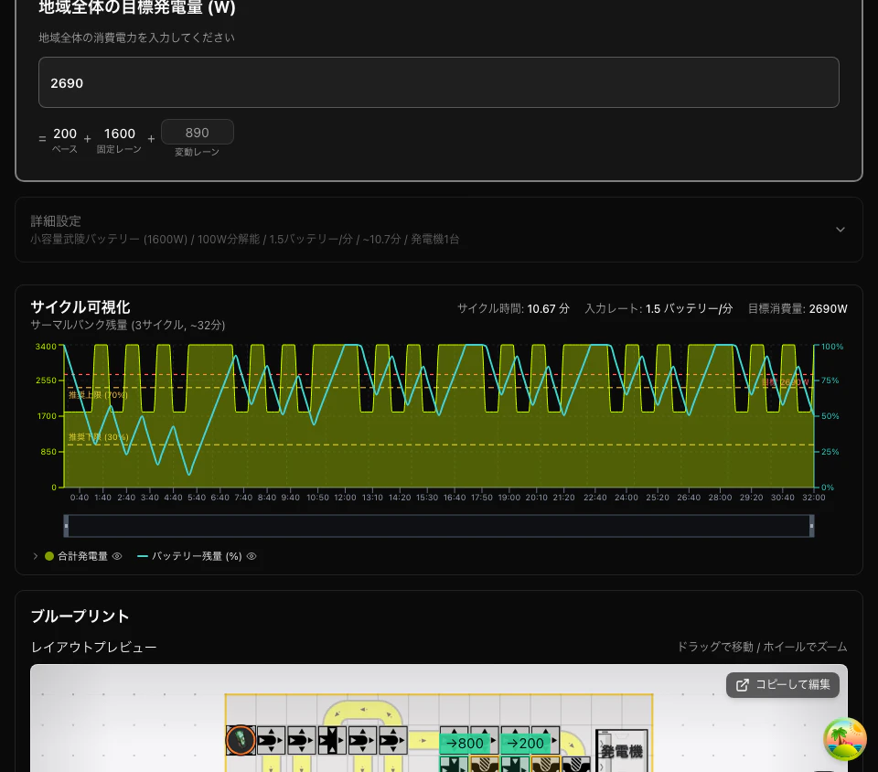
Task: Click the レイアウトプレビュー label
Action: click(x=93, y=648)
